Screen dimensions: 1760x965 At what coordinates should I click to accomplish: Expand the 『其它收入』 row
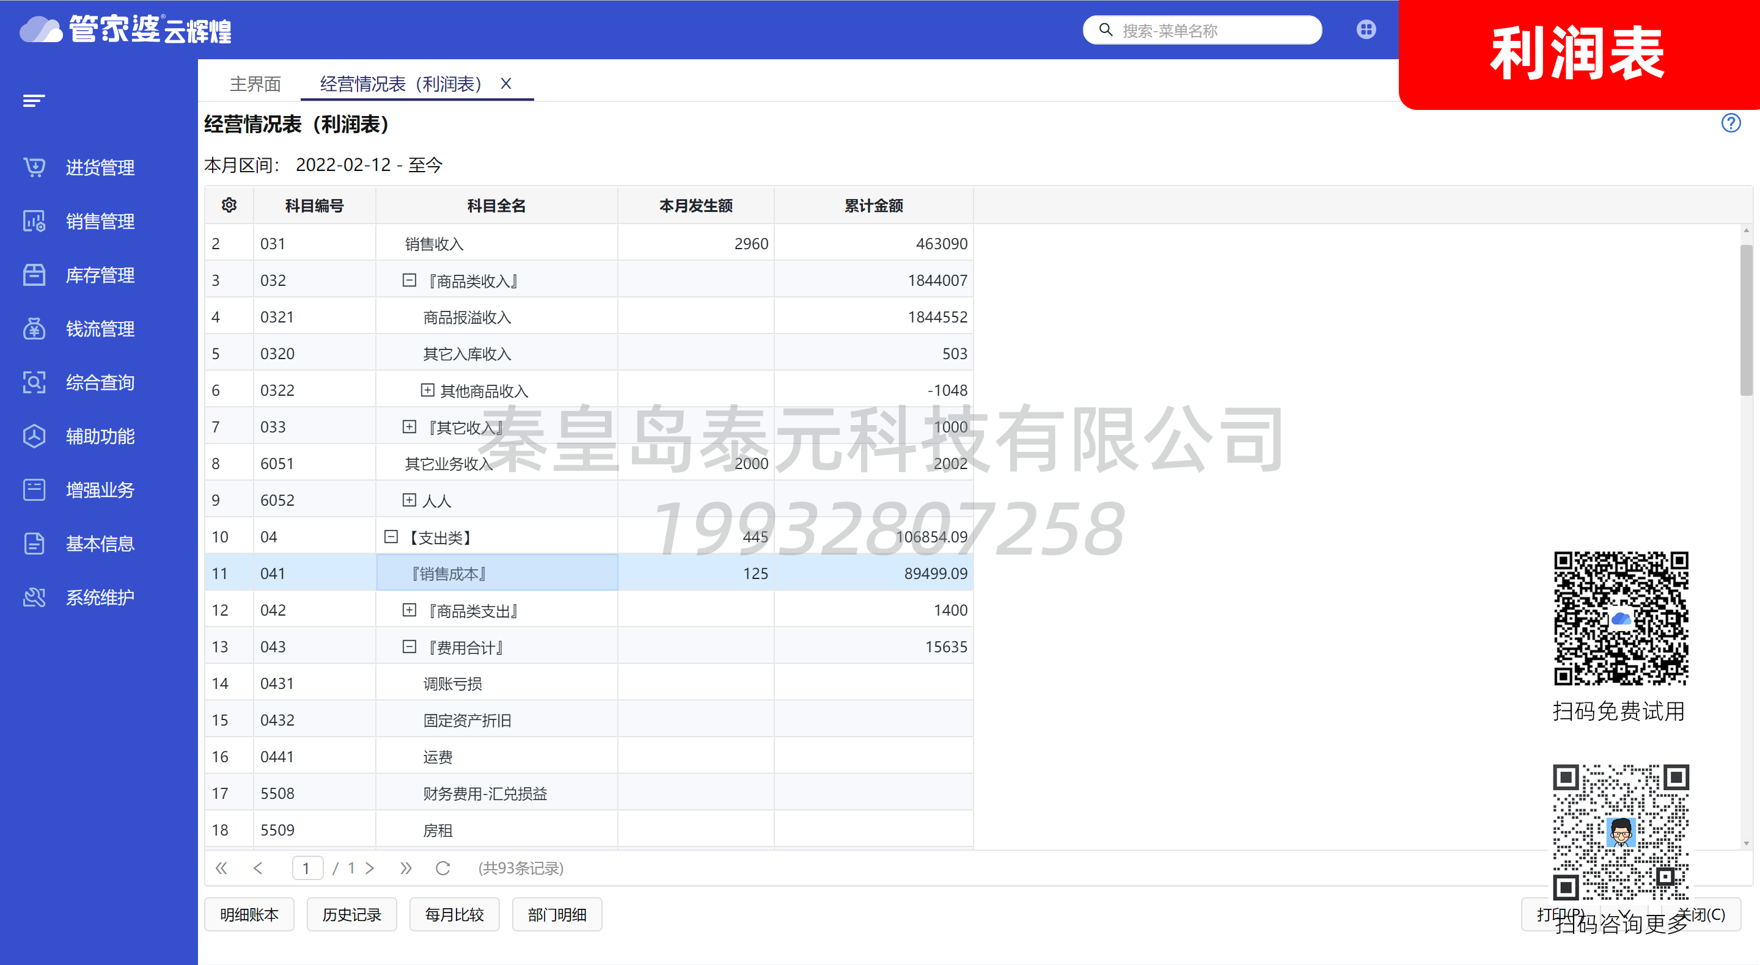[x=409, y=427]
